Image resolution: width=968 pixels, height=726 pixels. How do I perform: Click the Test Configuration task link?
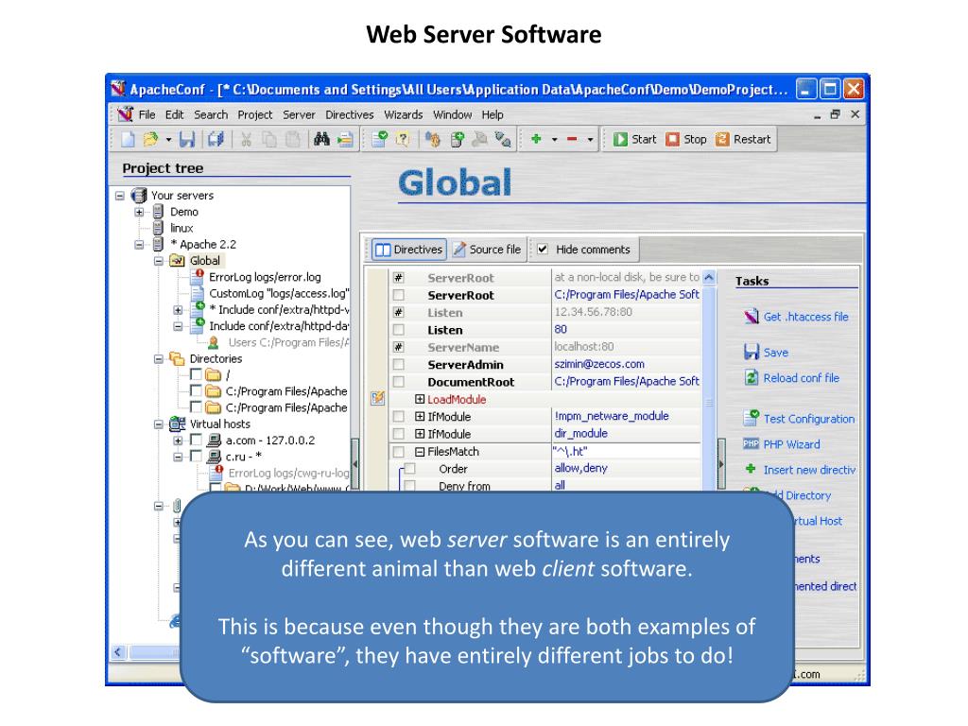809,419
